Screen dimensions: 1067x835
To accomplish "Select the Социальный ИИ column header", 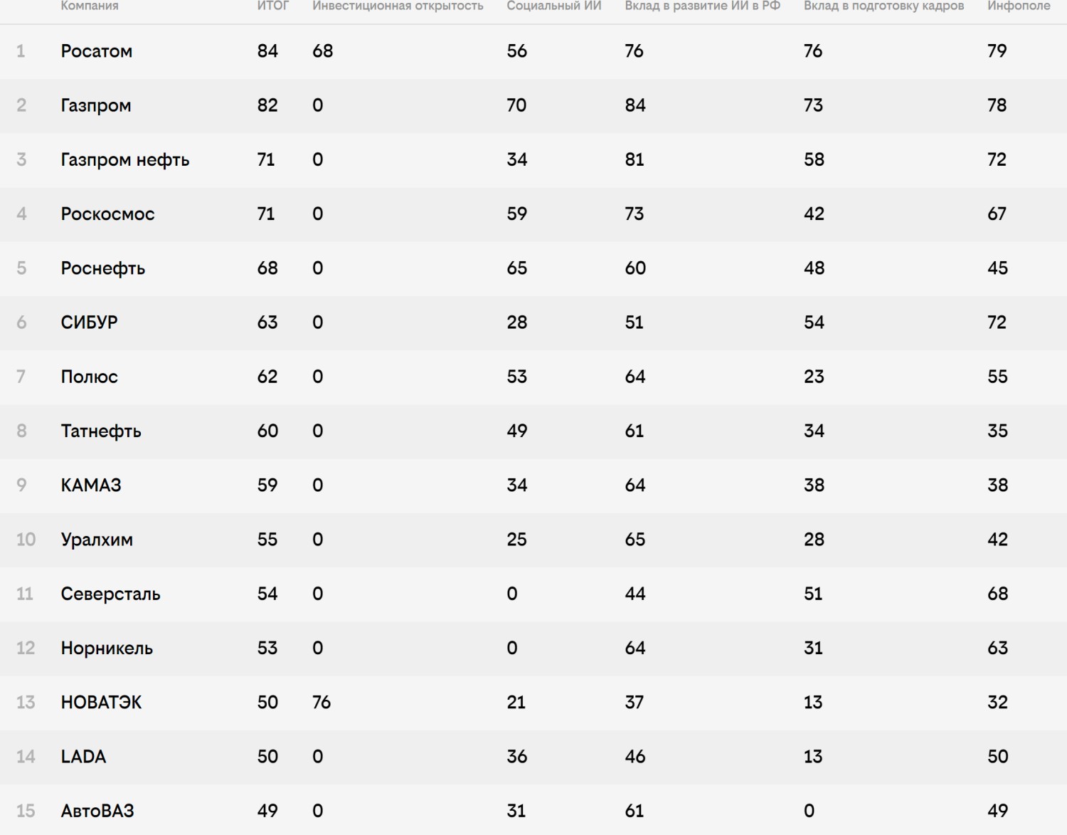I will 554,6.
